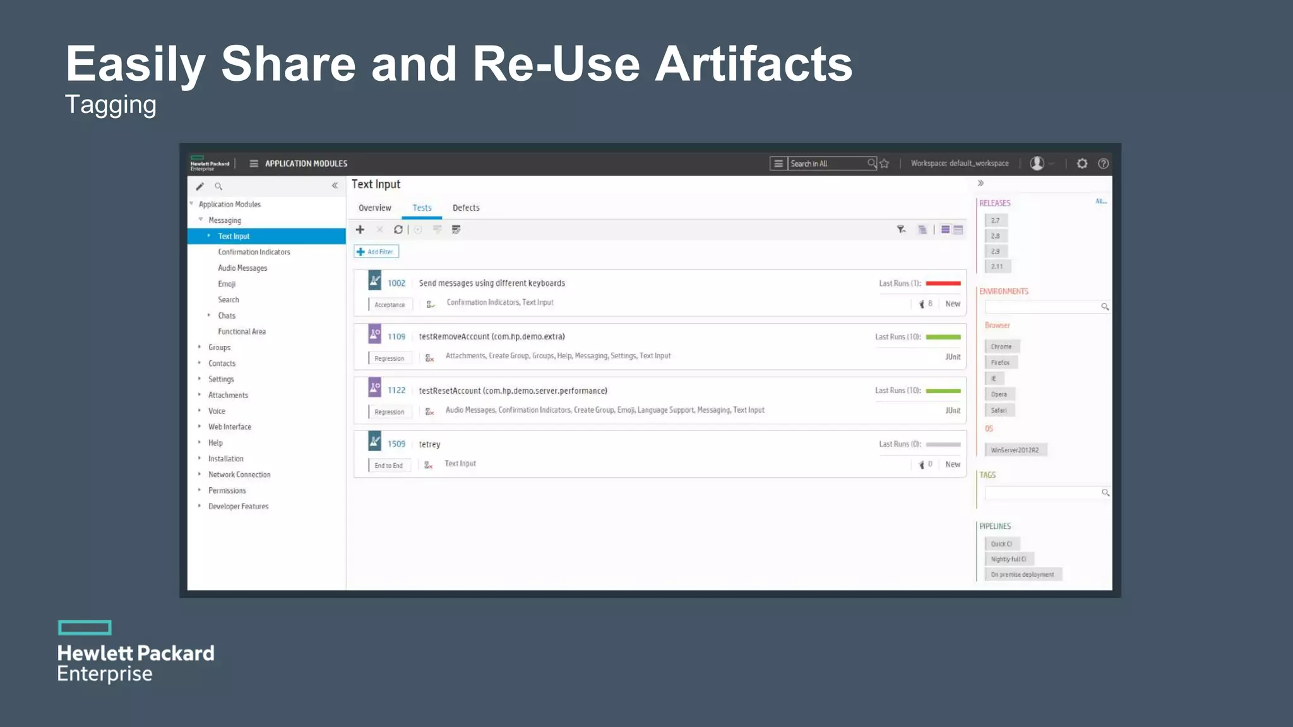The height and width of the screenshot is (727, 1293).
Task: Expand the Contacts tree node
Action: [x=200, y=362]
